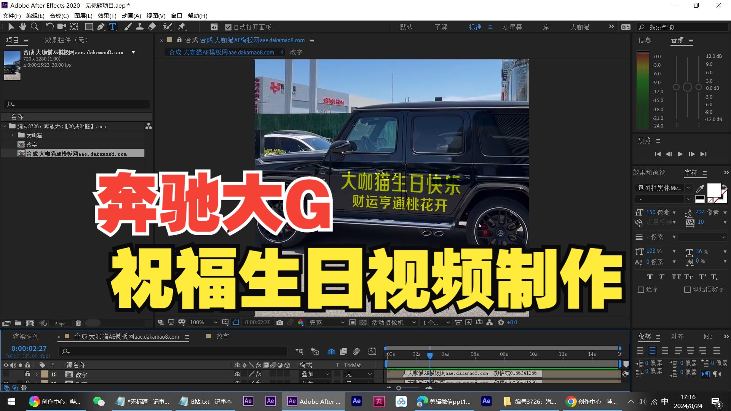Expand layer 15 改字 properties
This screenshot has width=731, height=411.
click(x=37, y=374)
